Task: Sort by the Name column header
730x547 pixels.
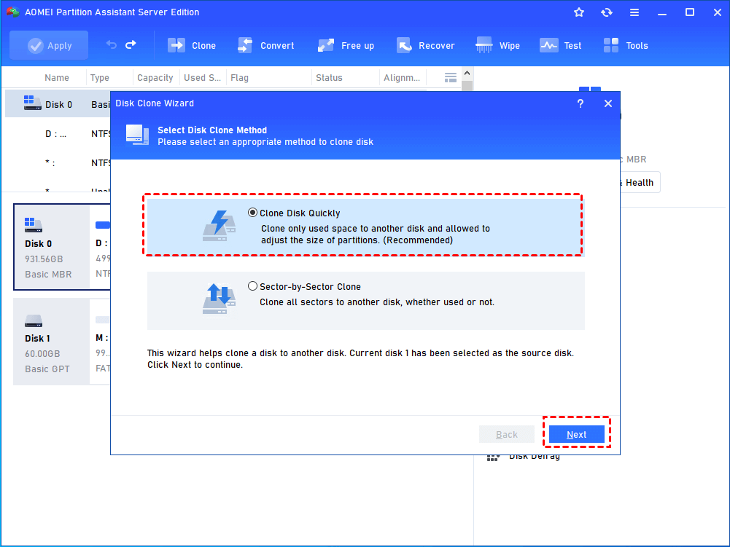Action: 57,78
